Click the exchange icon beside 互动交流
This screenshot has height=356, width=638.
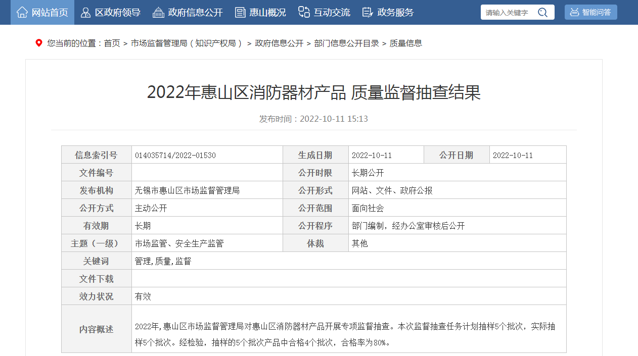pos(304,12)
